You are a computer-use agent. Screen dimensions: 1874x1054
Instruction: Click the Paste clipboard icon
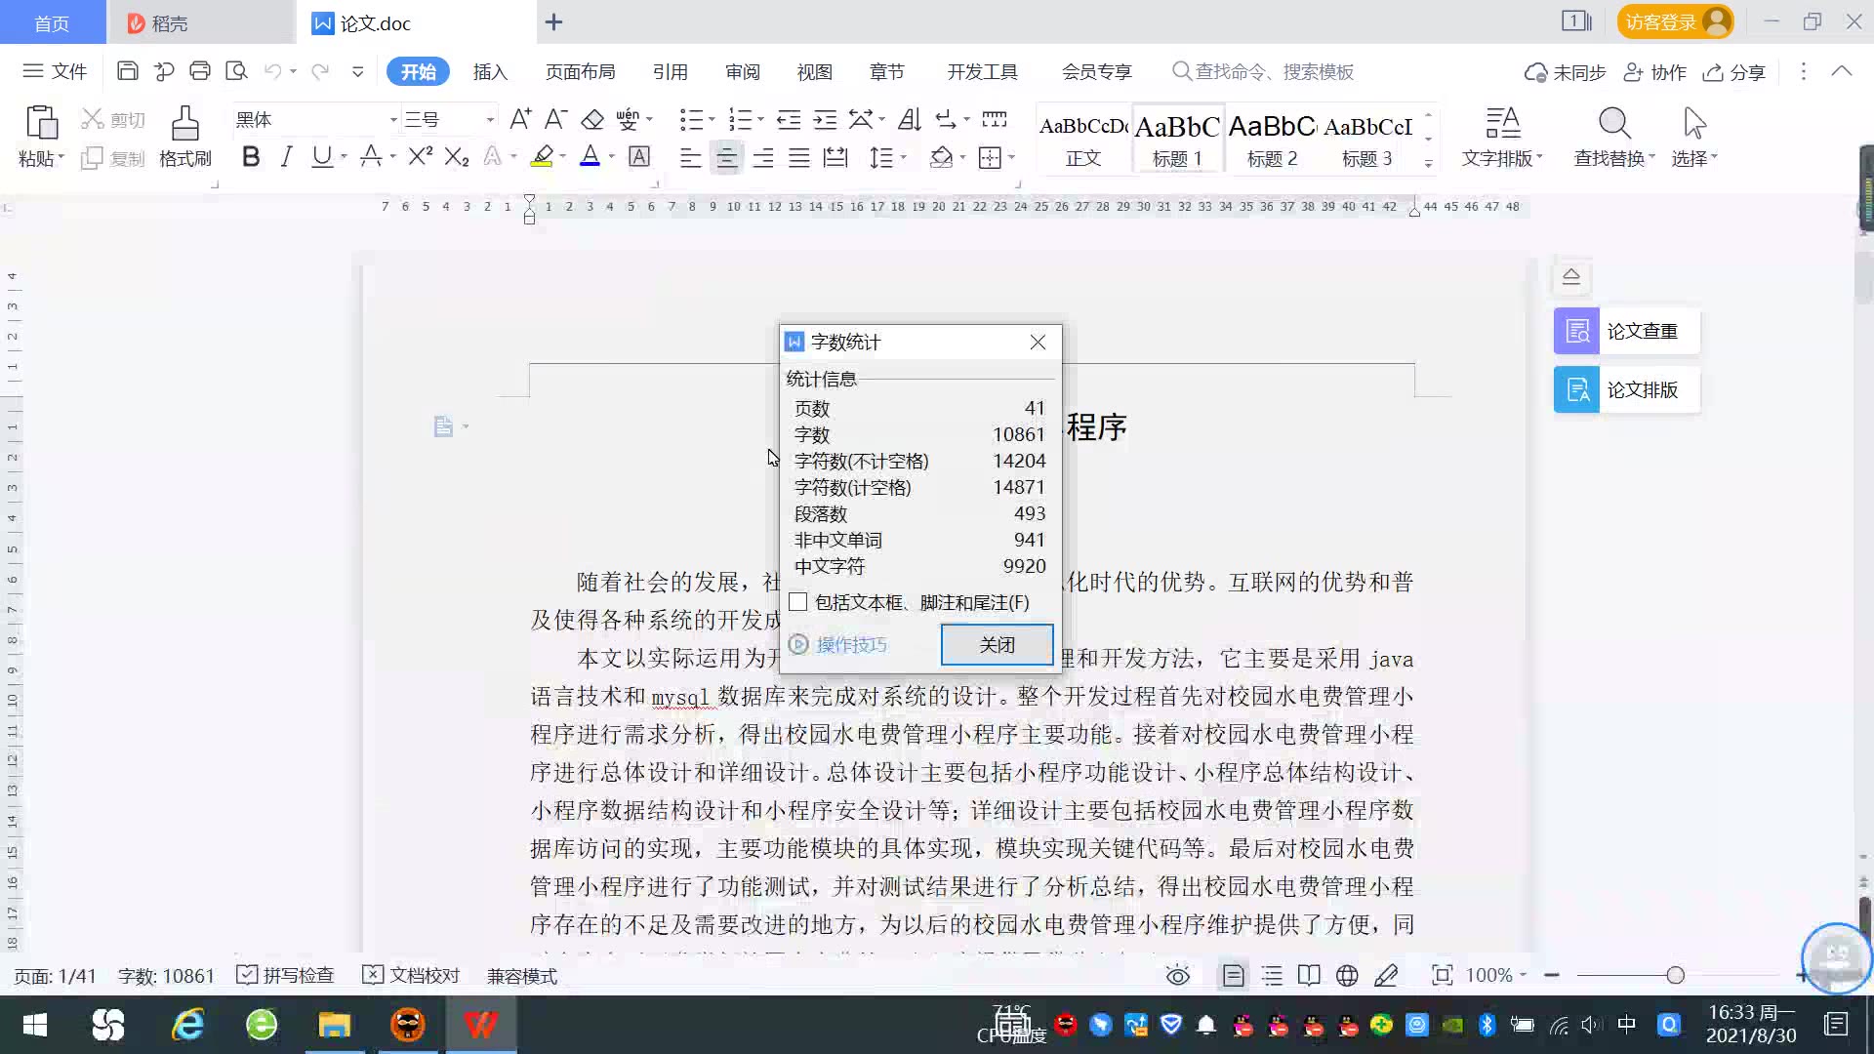point(41,123)
